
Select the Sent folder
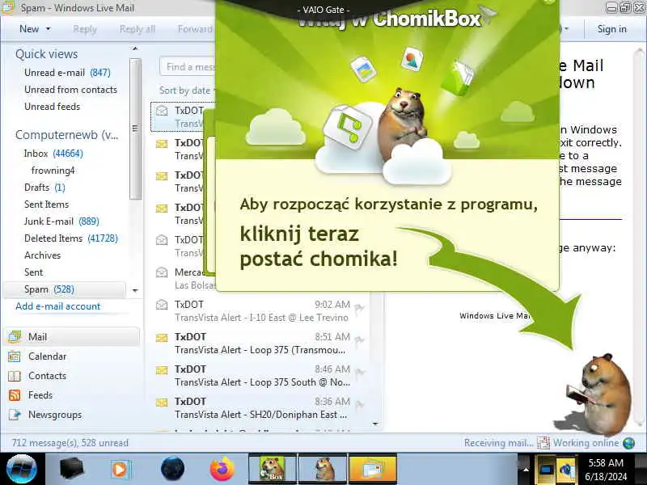pyautogui.click(x=33, y=272)
